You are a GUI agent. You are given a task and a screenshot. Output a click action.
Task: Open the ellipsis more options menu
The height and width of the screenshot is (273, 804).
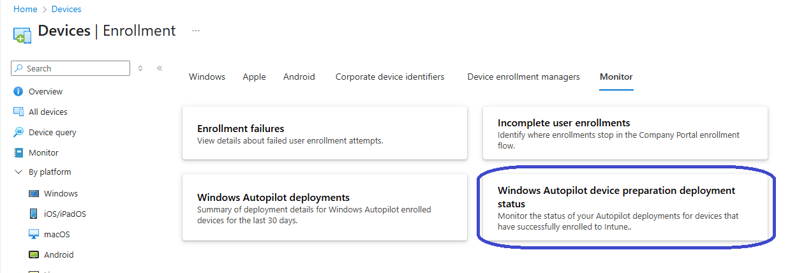(x=196, y=30)
